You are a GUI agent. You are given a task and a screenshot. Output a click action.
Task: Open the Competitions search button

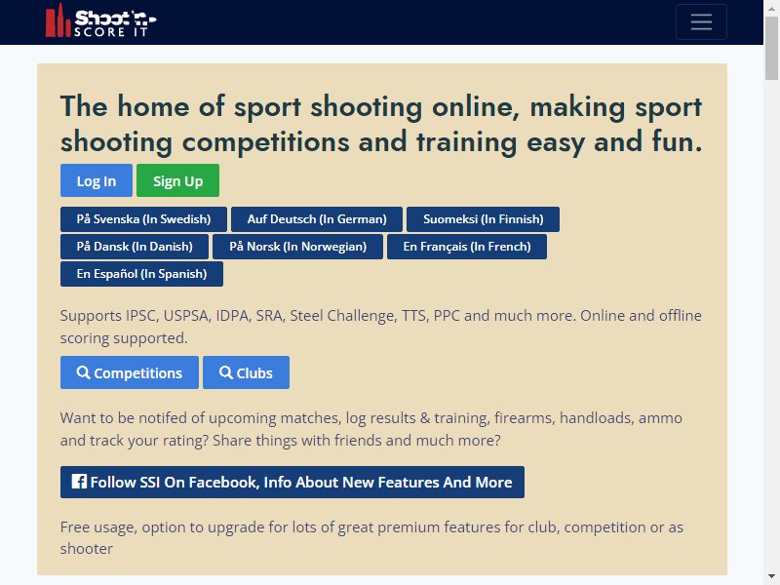130,372
